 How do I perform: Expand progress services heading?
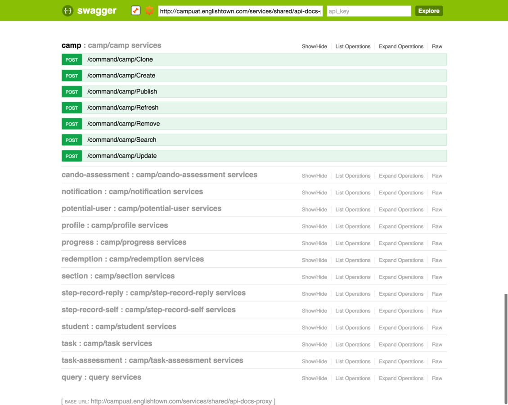(124, 242)
